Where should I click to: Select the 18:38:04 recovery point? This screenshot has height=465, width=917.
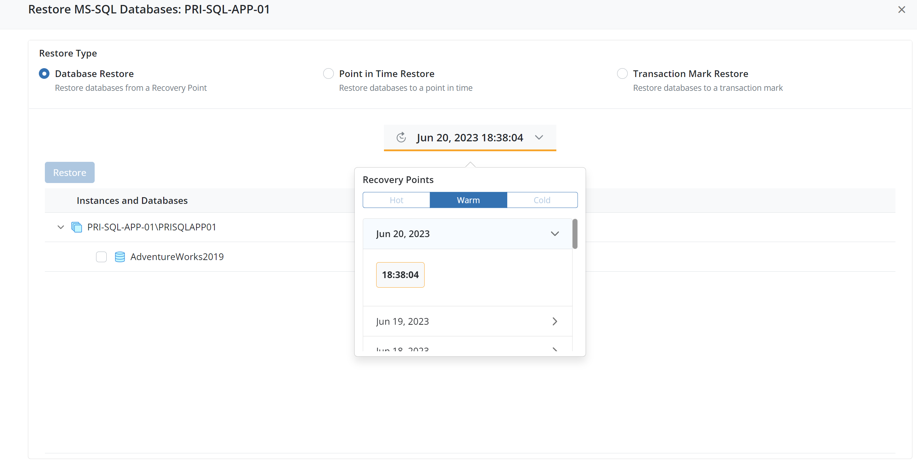pos(400,275)
